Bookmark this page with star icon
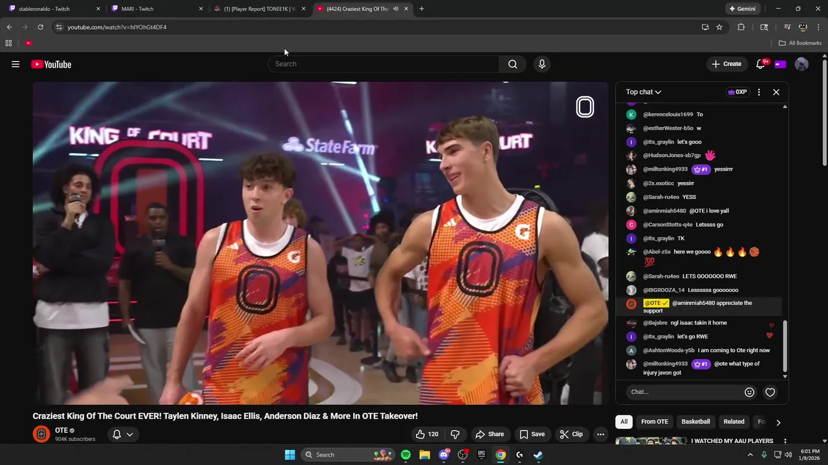The image size is (828, 465). (719, 27)
